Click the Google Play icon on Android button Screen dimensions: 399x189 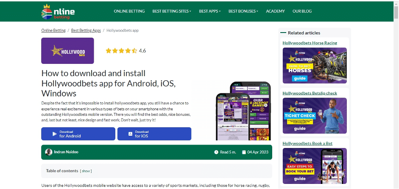point(54,134)
